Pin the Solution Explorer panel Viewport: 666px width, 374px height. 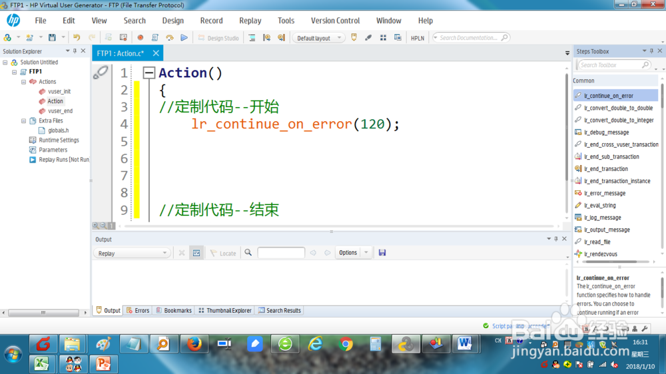75,51
